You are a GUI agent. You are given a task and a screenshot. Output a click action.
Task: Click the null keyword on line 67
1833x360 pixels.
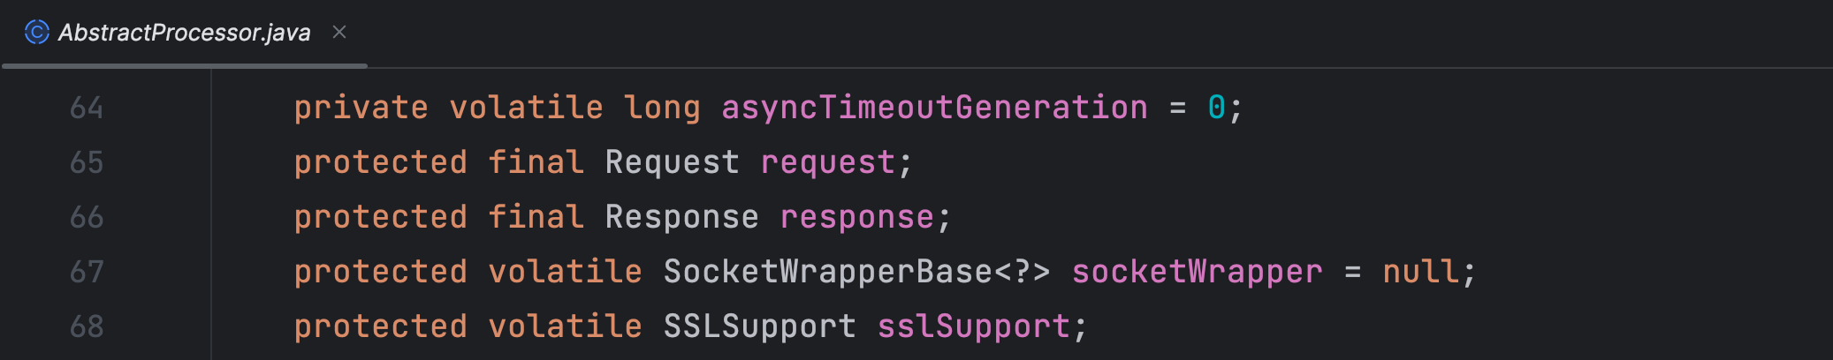(x=1420, y=272)
